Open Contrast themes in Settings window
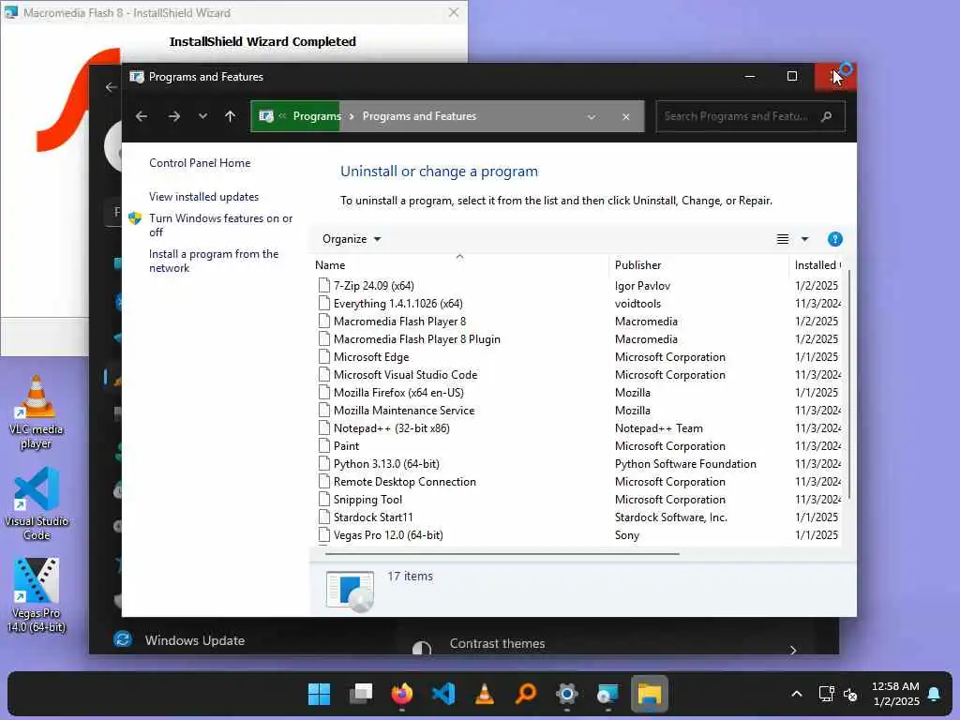The width and height of the screenshot is (960, 720). tap(497, 643)
